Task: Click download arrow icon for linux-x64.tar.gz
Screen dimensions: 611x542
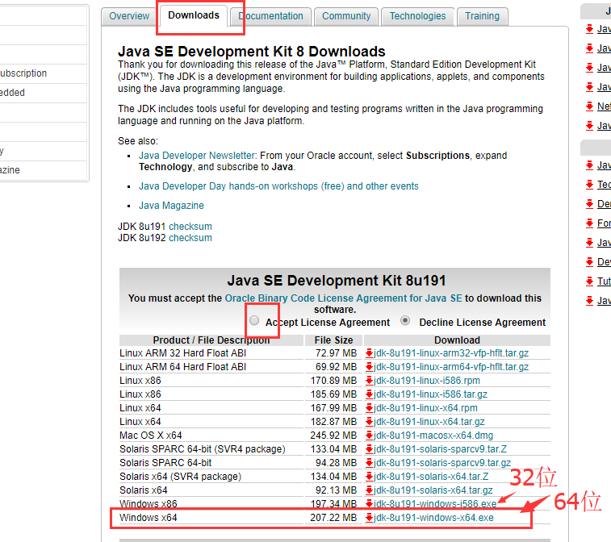Action: click(x=369, y=422)
